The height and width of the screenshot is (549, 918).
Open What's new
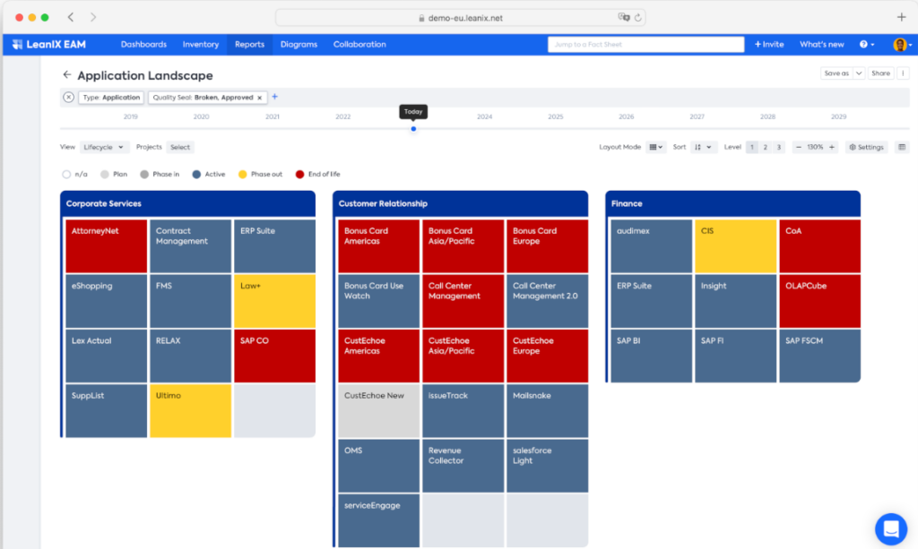tap(821, 45)
